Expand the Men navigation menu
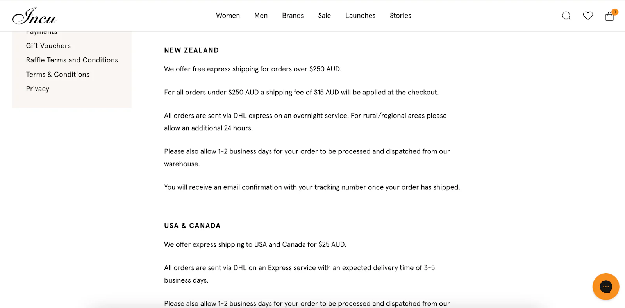The width and height of the screenshot is (625, 308). coord(261,16)
